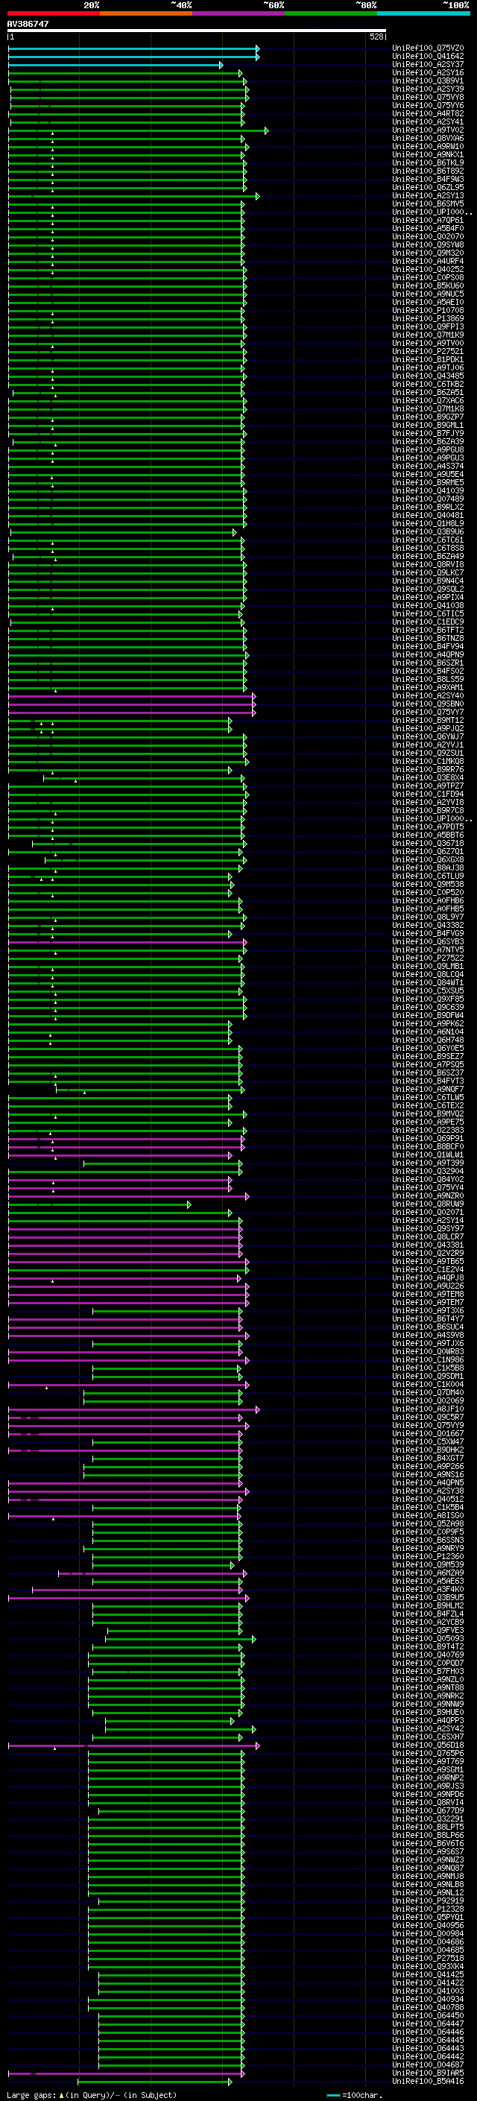Select label UniRef100_Q32291
Screen dimensions: 477x2101
pyautogui.click(x=427, y=1819)
